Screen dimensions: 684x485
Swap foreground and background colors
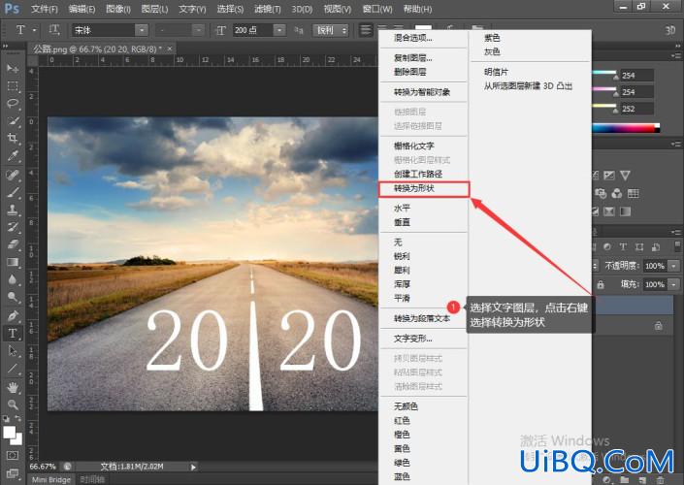(18, 418)
